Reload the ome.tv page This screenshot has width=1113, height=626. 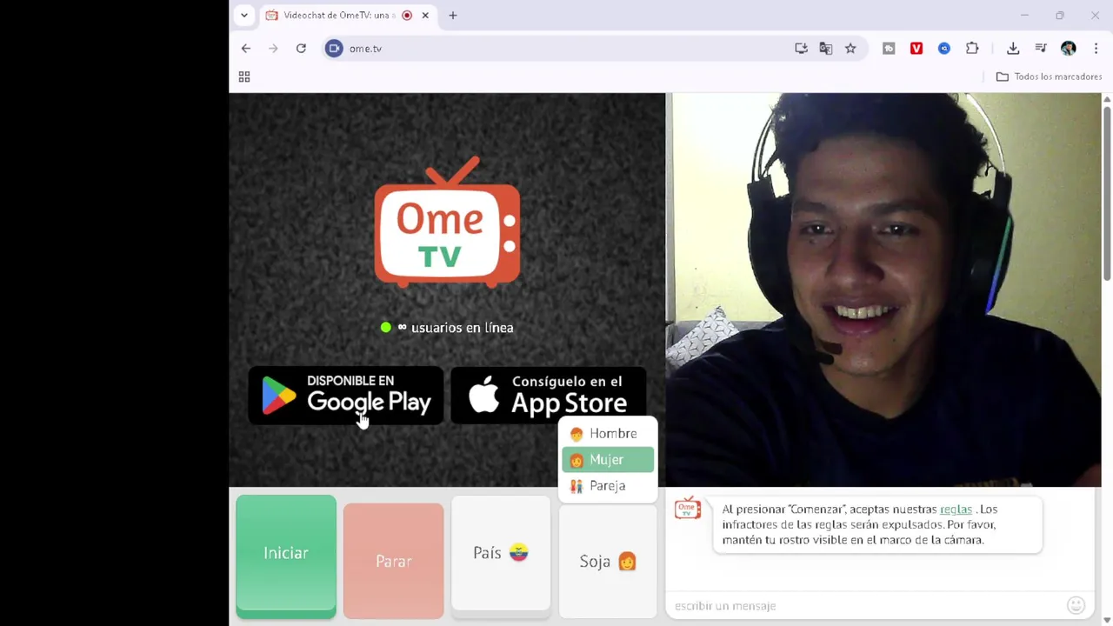[301, 49]
